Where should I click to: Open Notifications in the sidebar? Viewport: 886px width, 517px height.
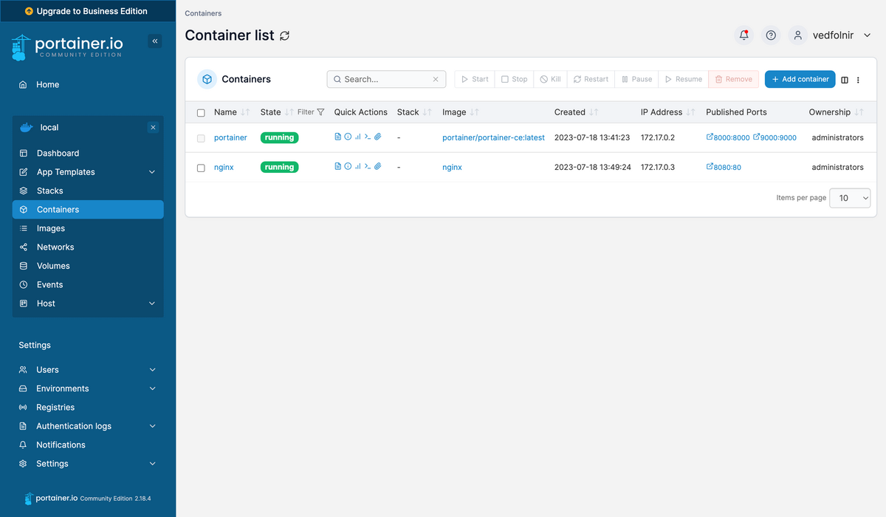coord(88,445)
